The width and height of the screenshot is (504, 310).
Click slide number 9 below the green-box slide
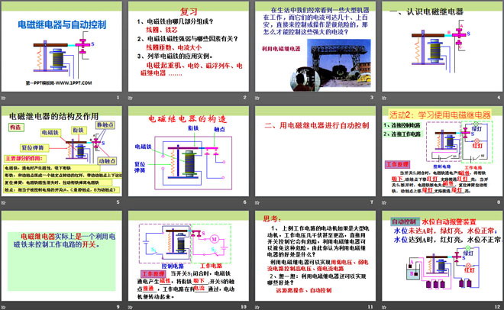[118, 307]
